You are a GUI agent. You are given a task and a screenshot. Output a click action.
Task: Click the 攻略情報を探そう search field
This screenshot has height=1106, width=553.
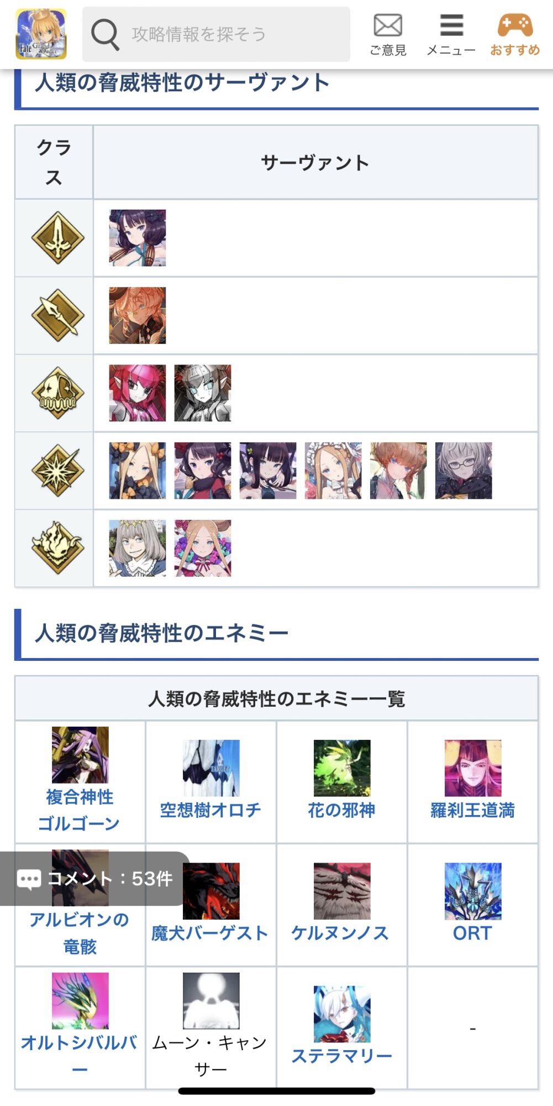click(x=216, y=34)
